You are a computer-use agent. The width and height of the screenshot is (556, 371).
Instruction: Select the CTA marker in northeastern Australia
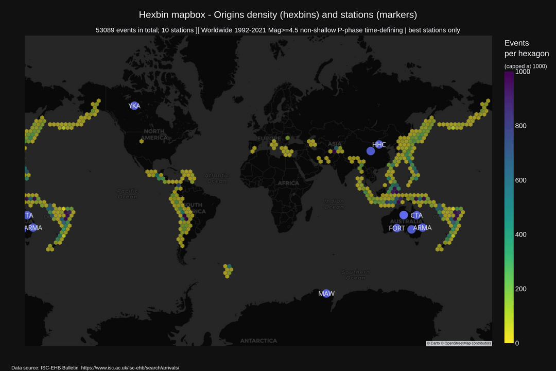(404, 215)
